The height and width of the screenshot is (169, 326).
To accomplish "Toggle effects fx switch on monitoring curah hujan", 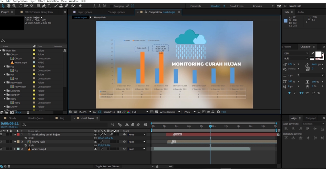I will 105,134.
